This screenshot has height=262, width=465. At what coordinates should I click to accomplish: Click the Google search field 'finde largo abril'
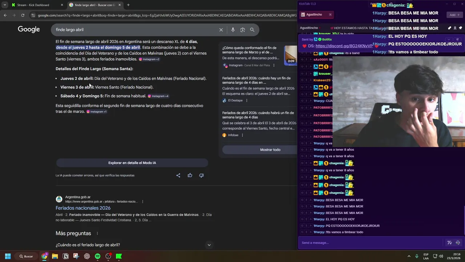tap(134, 30)
